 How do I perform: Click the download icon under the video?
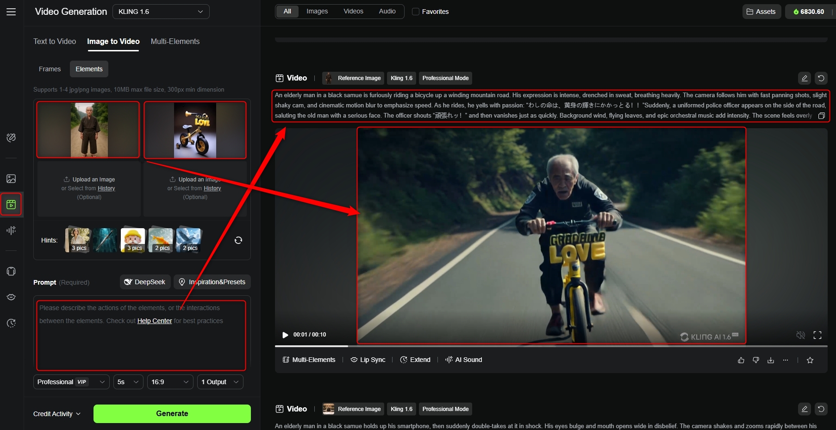pyautogui.click(x=771, y=360)
